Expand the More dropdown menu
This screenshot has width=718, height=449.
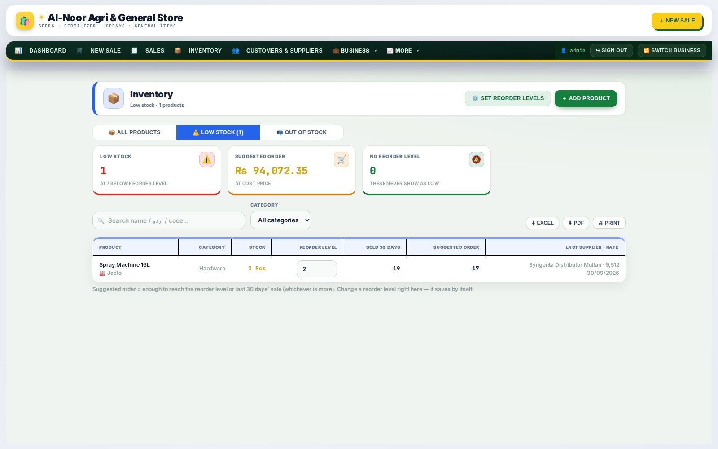pyautogui.click(x=403, y=51)
